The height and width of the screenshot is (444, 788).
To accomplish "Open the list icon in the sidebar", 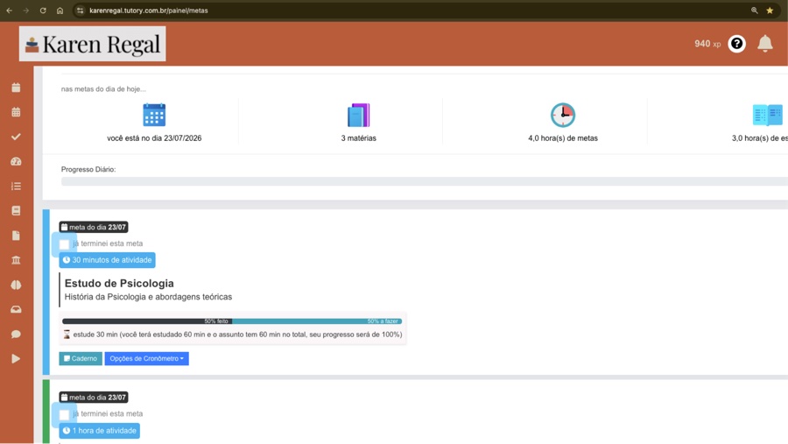I will tap(16, 186).
